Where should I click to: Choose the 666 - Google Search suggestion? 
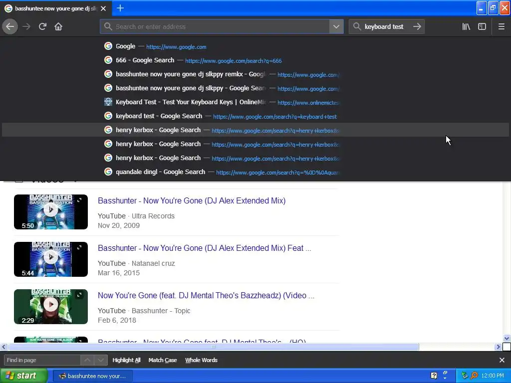coord(255,60)
